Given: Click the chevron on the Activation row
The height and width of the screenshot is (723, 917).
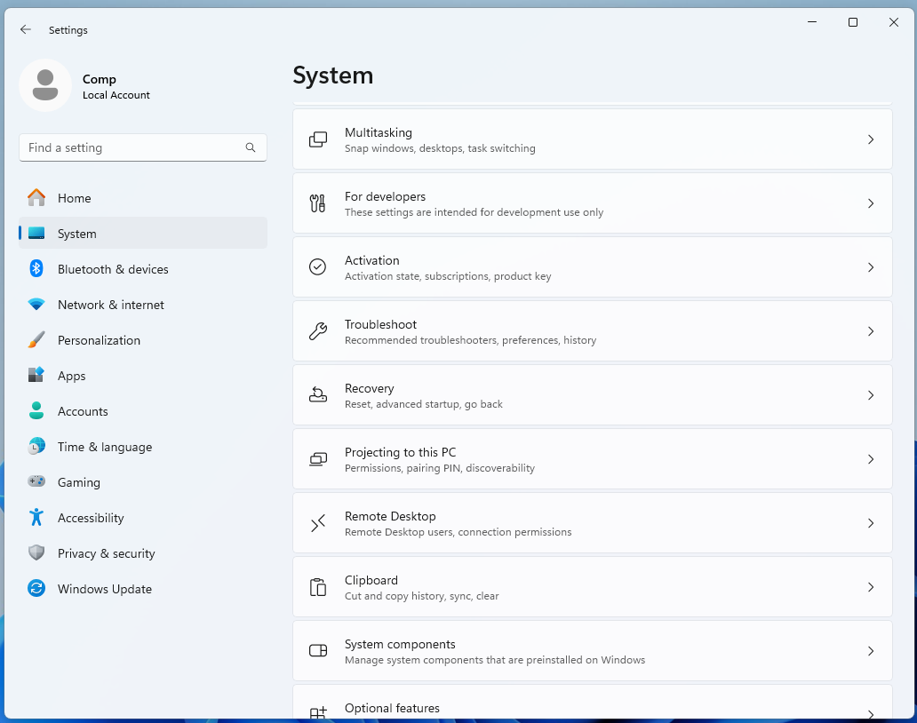Looking at the screenshot, I should tap(871, 267).
